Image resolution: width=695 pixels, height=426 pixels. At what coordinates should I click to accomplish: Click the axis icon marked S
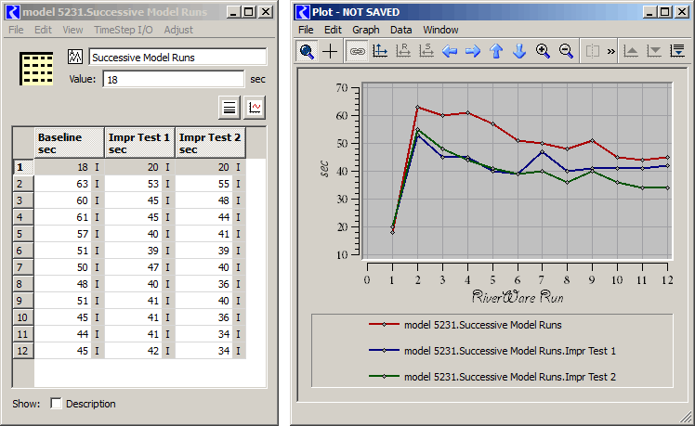[x=426, y=51]
